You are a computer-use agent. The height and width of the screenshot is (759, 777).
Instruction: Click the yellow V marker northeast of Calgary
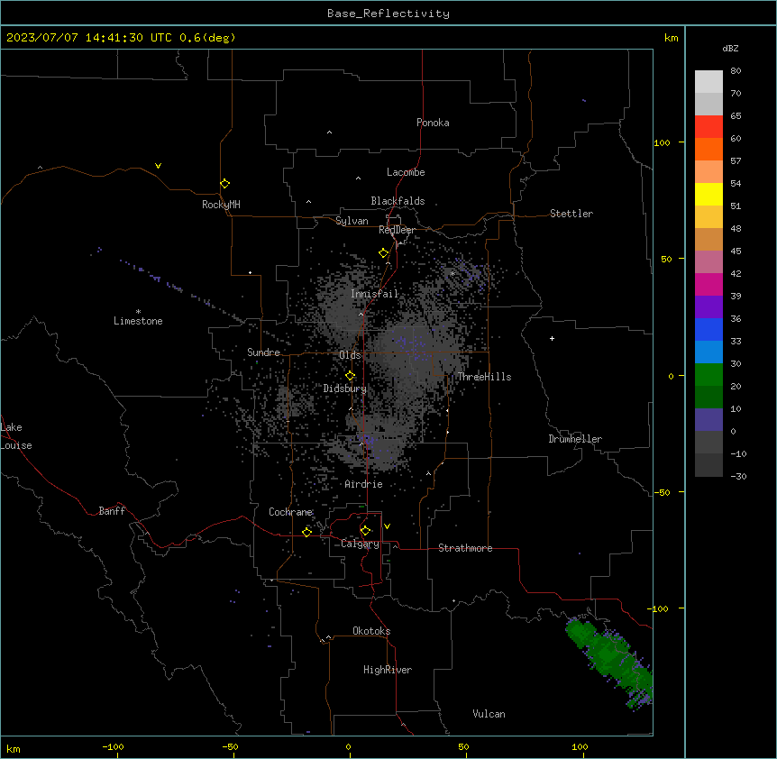[x=387, y=526]
